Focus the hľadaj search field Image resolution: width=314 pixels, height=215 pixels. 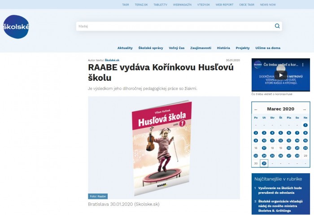pos(179,26)
